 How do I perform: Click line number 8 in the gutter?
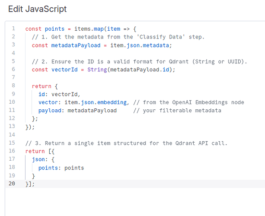point(13,86)
